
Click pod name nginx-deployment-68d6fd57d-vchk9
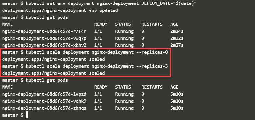point(44,101)
